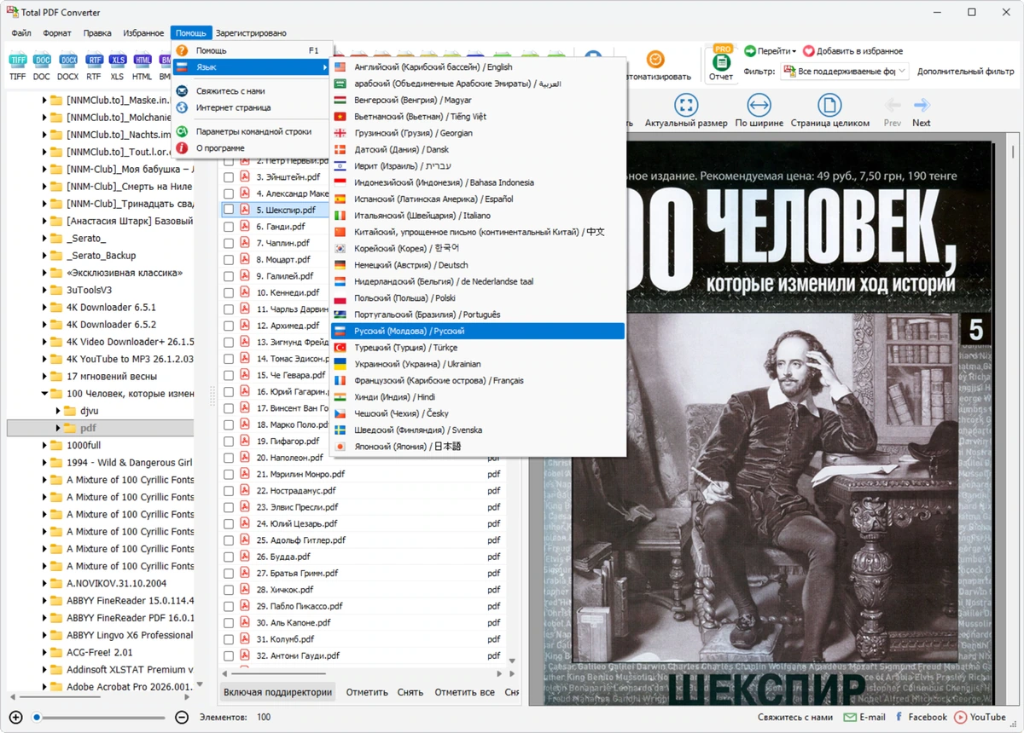Click the Actual size (Актуальный размер) icon
1024x733 pixels.
tap(686, 106)
